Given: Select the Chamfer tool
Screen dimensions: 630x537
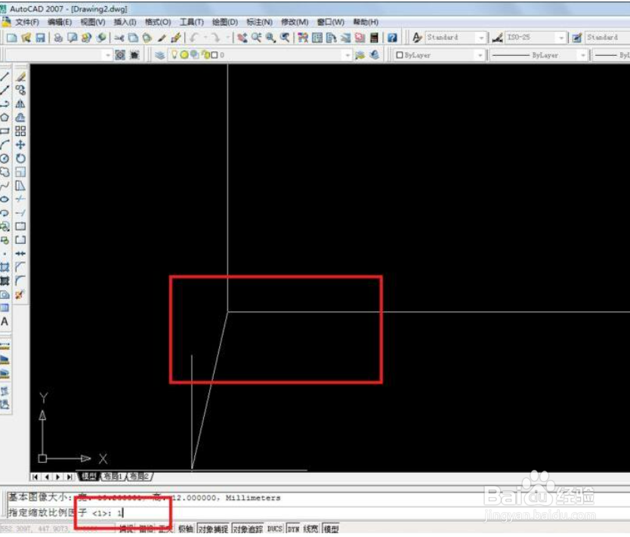Looking at the screenshot, I should click(20, 267).
